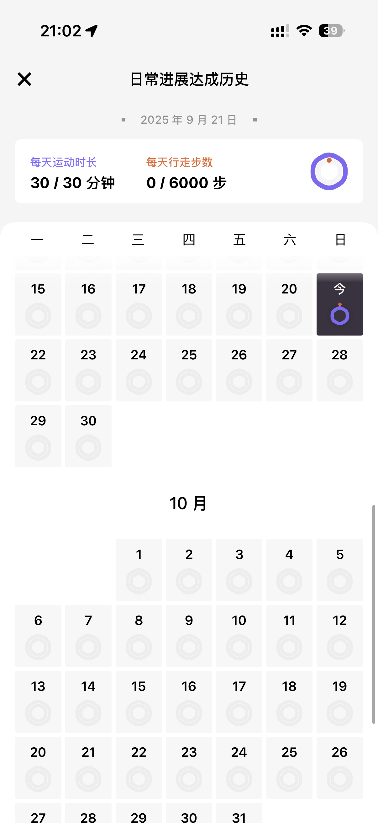The image size is (378, 823).
Task: Tap the daily walking steps label
Action: pos(180,162)
